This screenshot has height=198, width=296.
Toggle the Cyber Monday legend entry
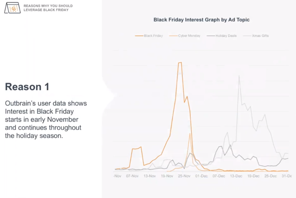186,36
